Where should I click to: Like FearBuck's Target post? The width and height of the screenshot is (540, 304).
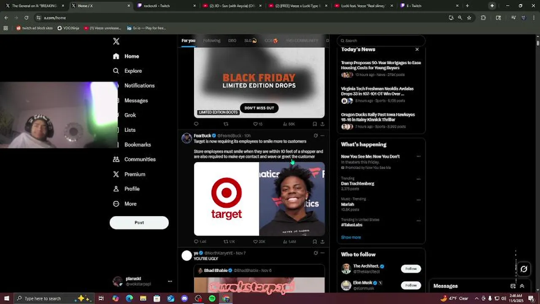tap(259, 242)
